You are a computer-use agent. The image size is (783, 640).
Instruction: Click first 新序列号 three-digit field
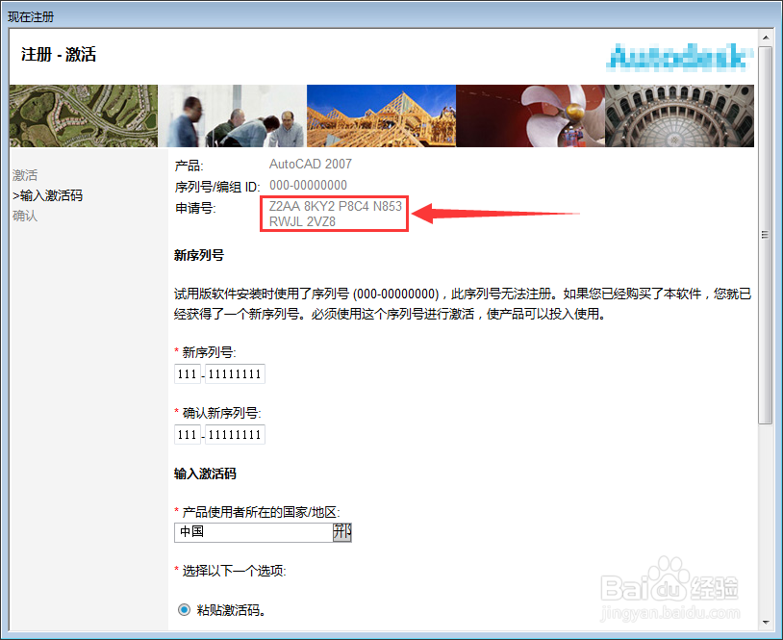(188, 373)
